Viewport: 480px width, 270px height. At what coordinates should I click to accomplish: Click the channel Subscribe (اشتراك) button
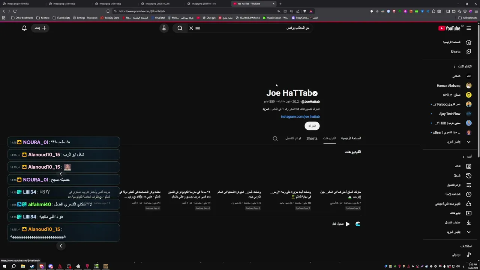pos(312,126)
